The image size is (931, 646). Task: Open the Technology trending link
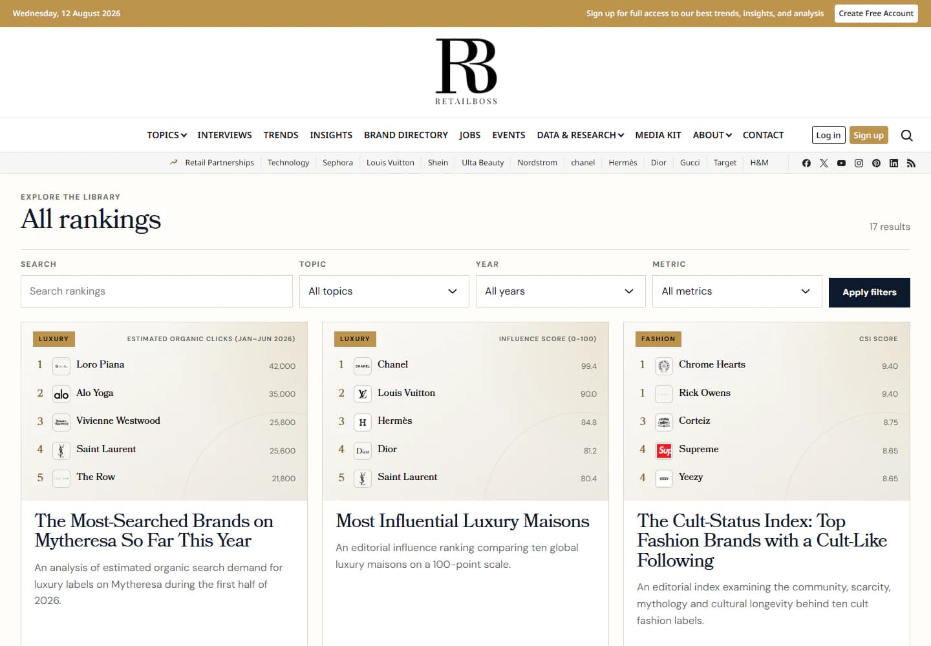click(x=288, y=163)
